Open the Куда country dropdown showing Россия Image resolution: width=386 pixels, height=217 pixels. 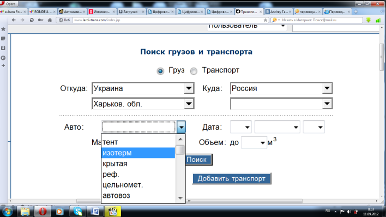click(281, 88)
